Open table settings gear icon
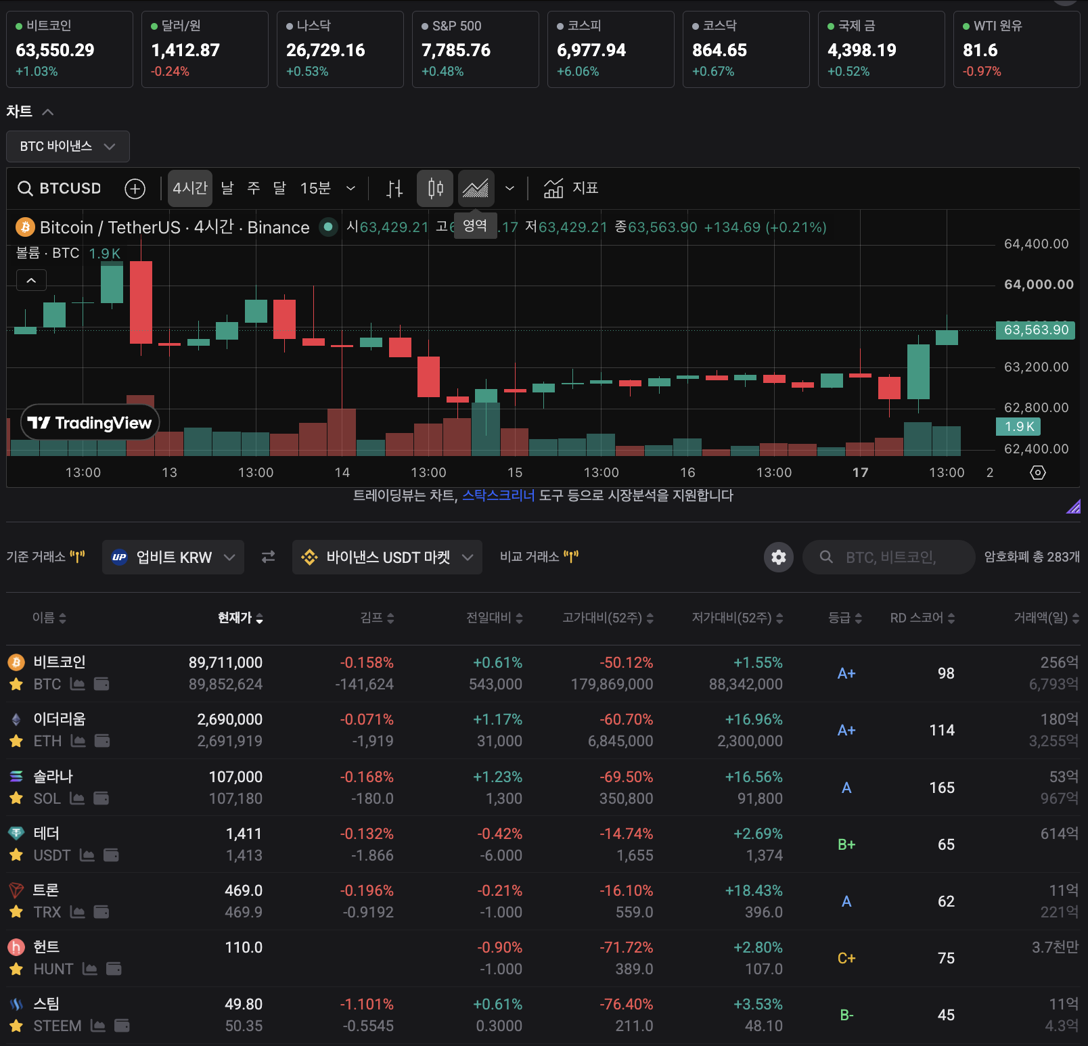 [x=779, y=557]
